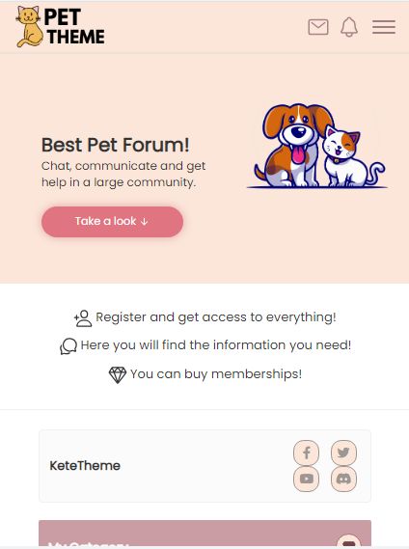
Task: Click Register and get access text
Action: 216,317
